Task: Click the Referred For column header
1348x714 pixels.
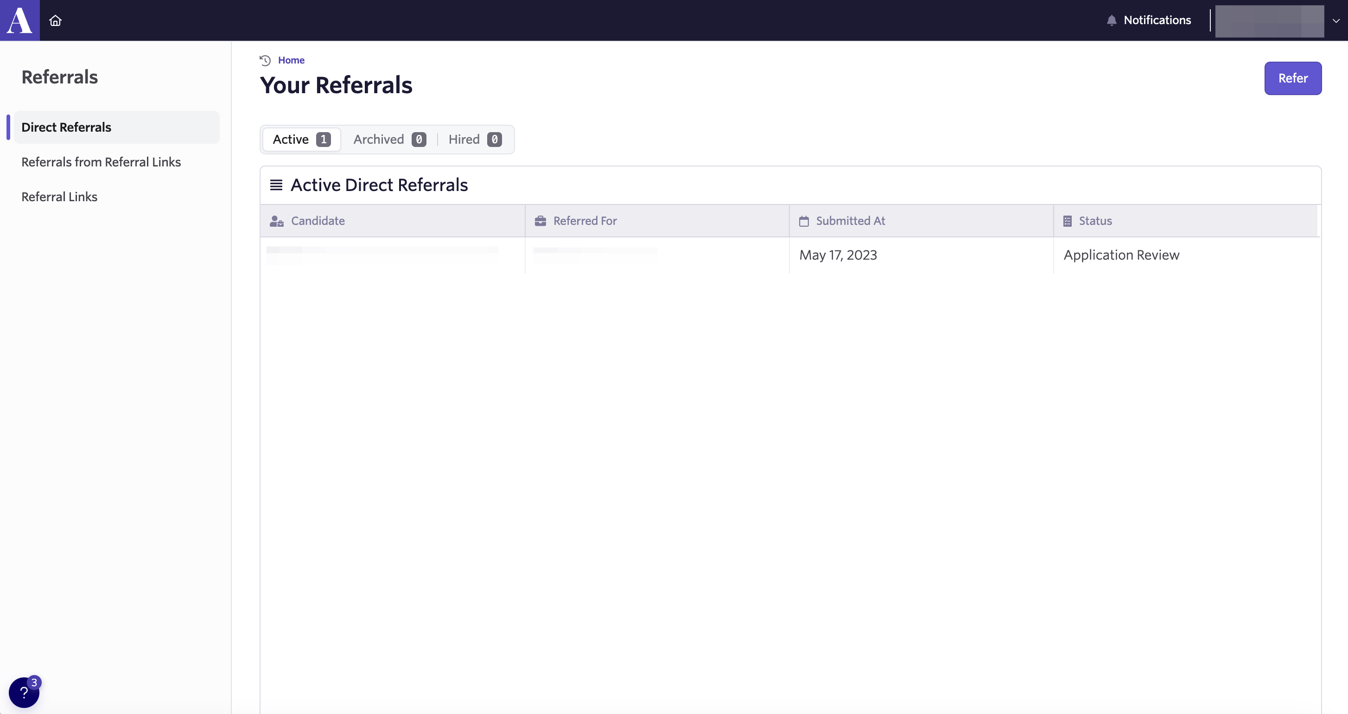Action: coord(657,221)
